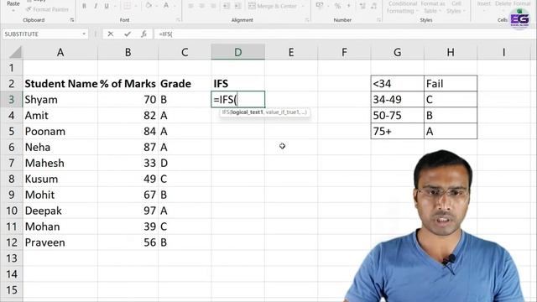This screenshot has height=302, width=537.
Task: Open Fill Color dropdown arrow
Action: tap(157, 6)
